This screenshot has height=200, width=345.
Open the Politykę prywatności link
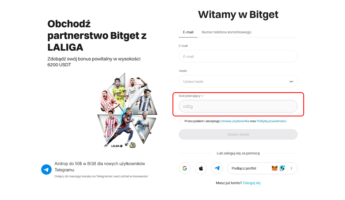click(272, 121)
